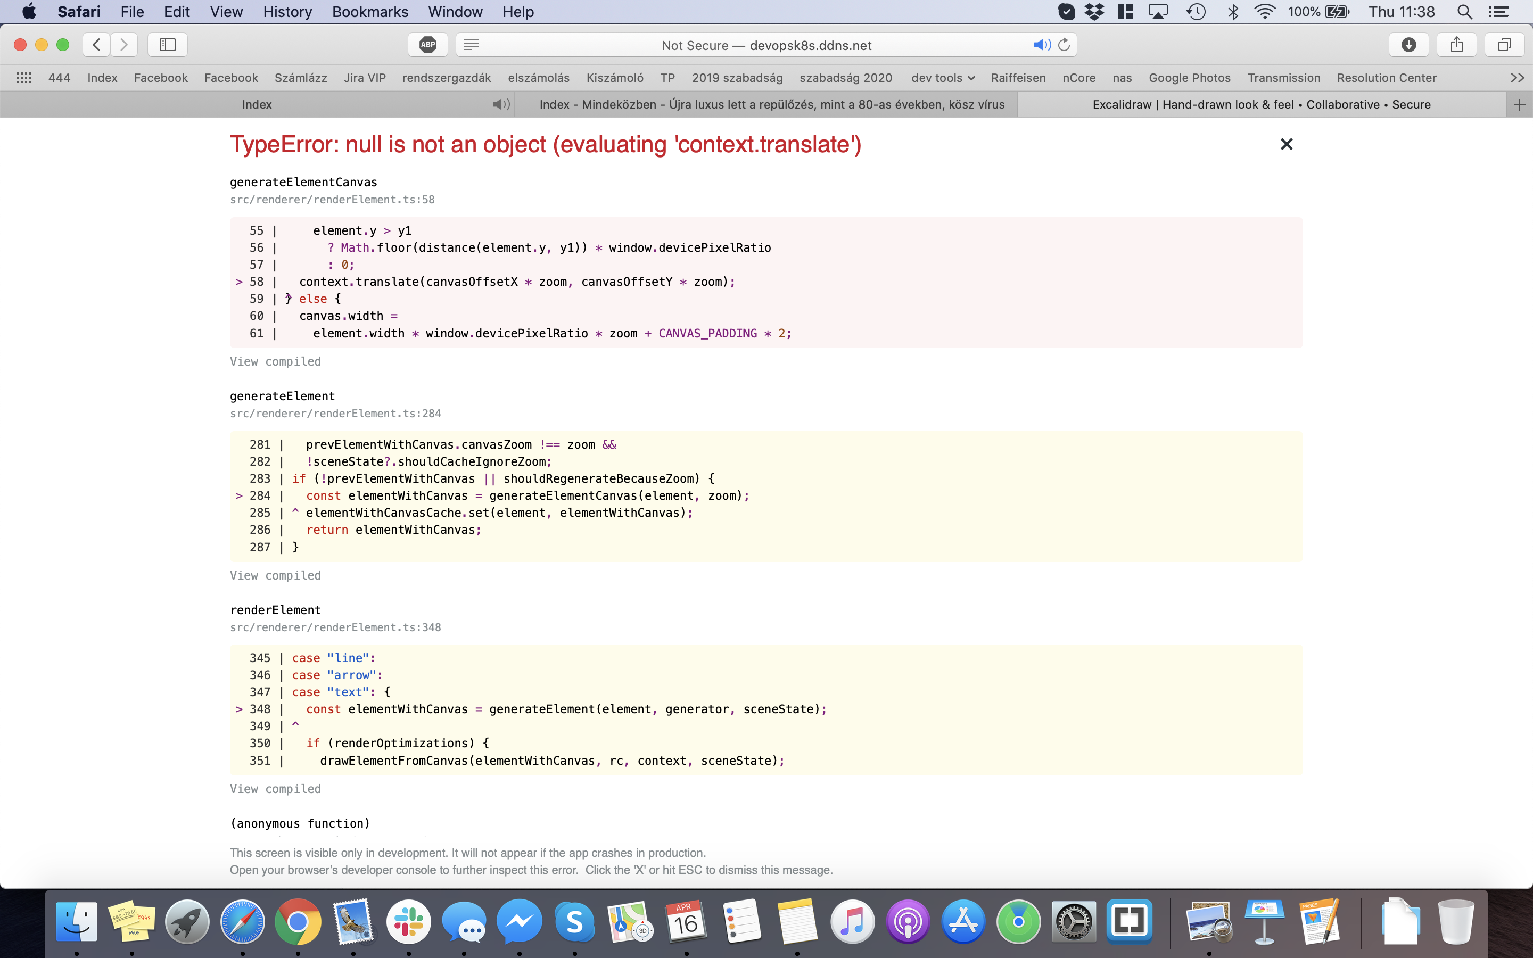Open the App Store from the Dock
The height and width of the screenshot is (958, 1533).
[963, 922]
